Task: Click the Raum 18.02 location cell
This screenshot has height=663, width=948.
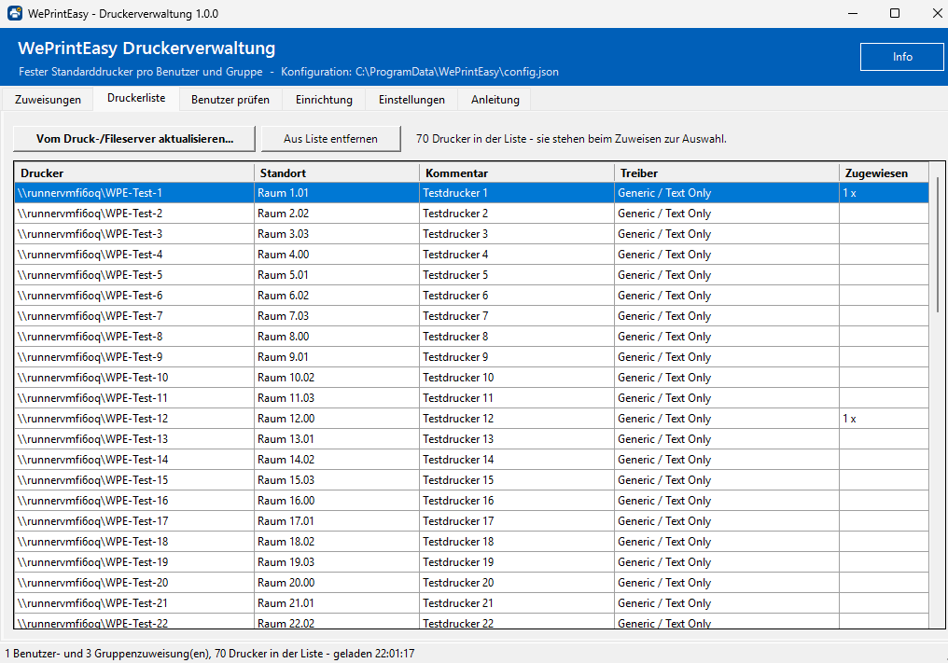Action: [x=337, y=542]
